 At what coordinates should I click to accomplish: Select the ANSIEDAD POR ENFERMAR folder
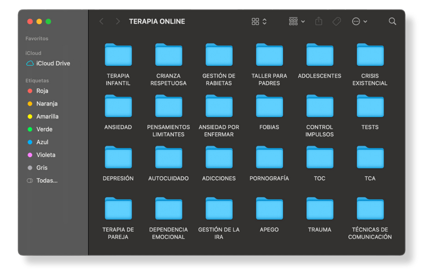point(219,106)
